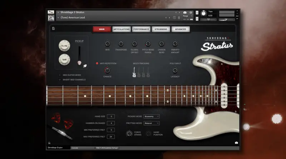Image resolution: width=286 pixels, height=159 pixels.
Task: Click the wrench edit-instrument icon
Action: tap(51, 12)
